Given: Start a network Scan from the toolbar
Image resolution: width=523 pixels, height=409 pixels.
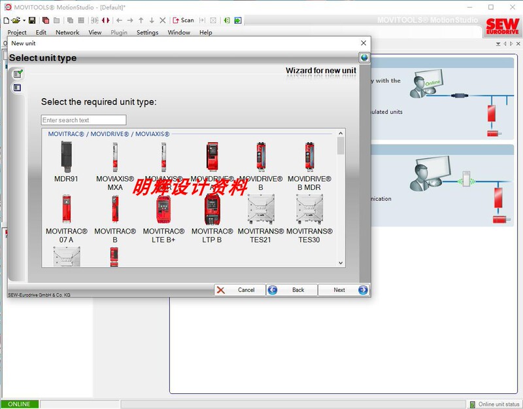Looking at the screenshot, I should pyautogui.click(x=183, y=20).
